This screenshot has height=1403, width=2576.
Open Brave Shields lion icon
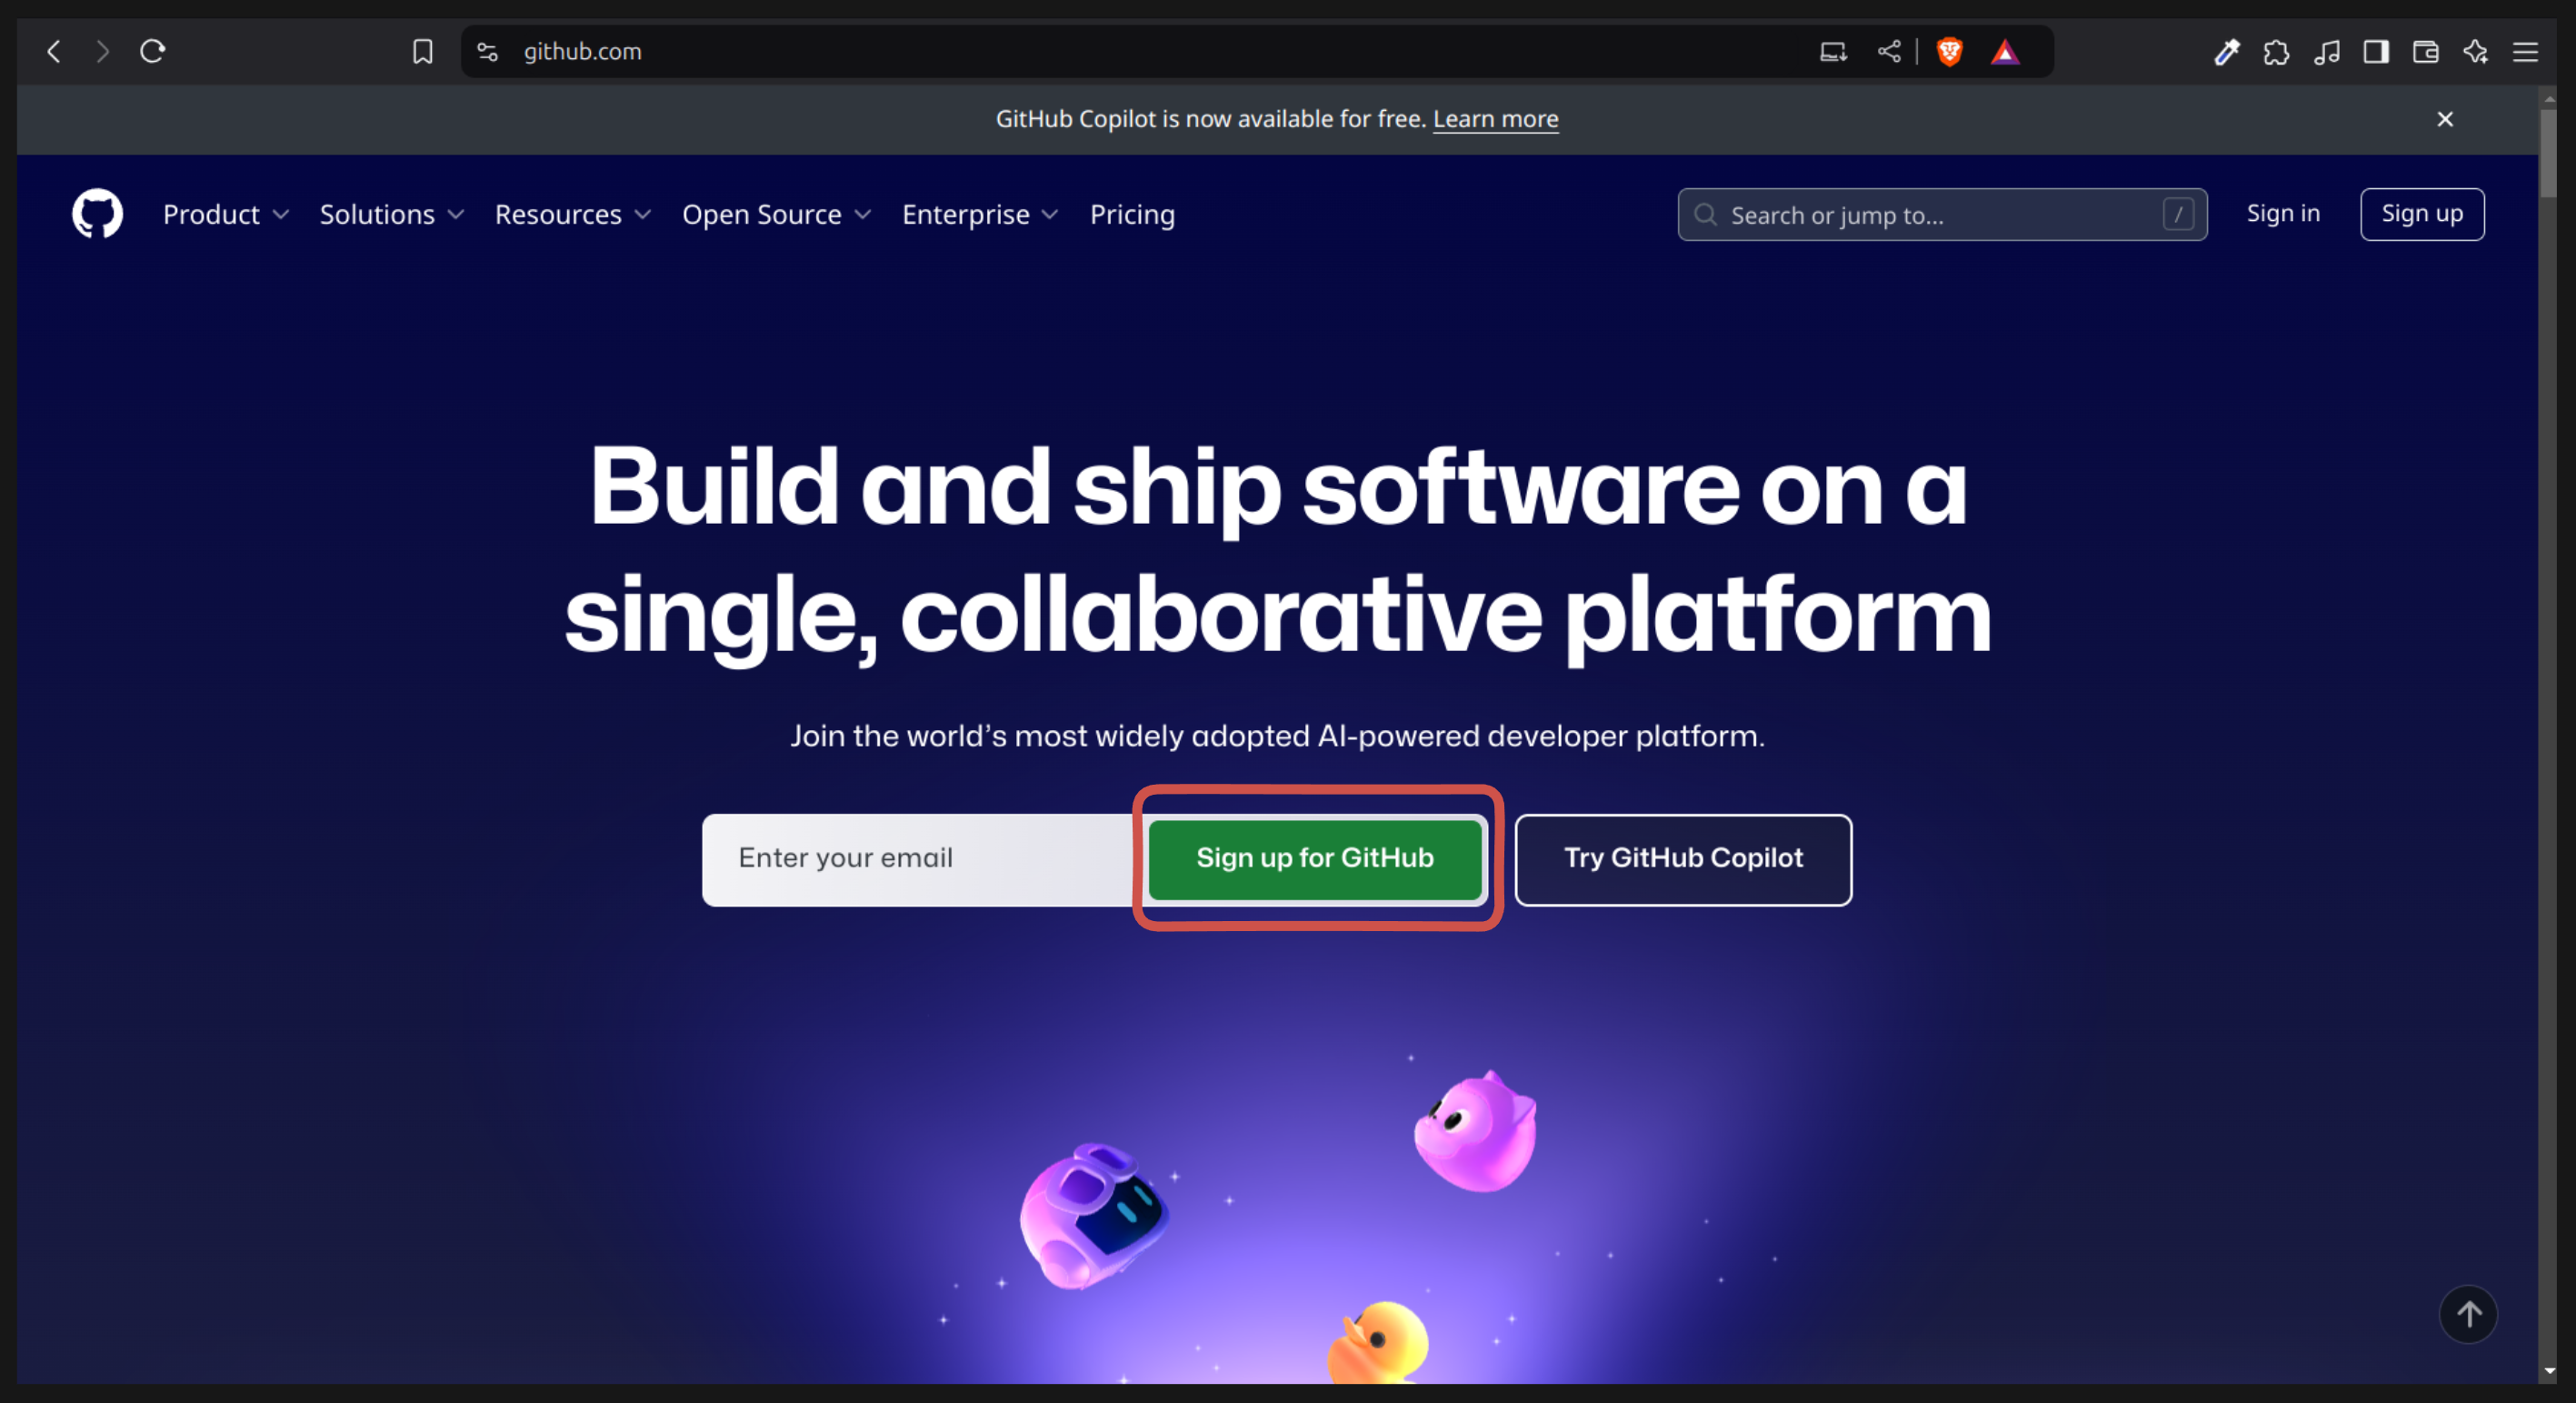pyautogui.click(x=1949, y=51)
